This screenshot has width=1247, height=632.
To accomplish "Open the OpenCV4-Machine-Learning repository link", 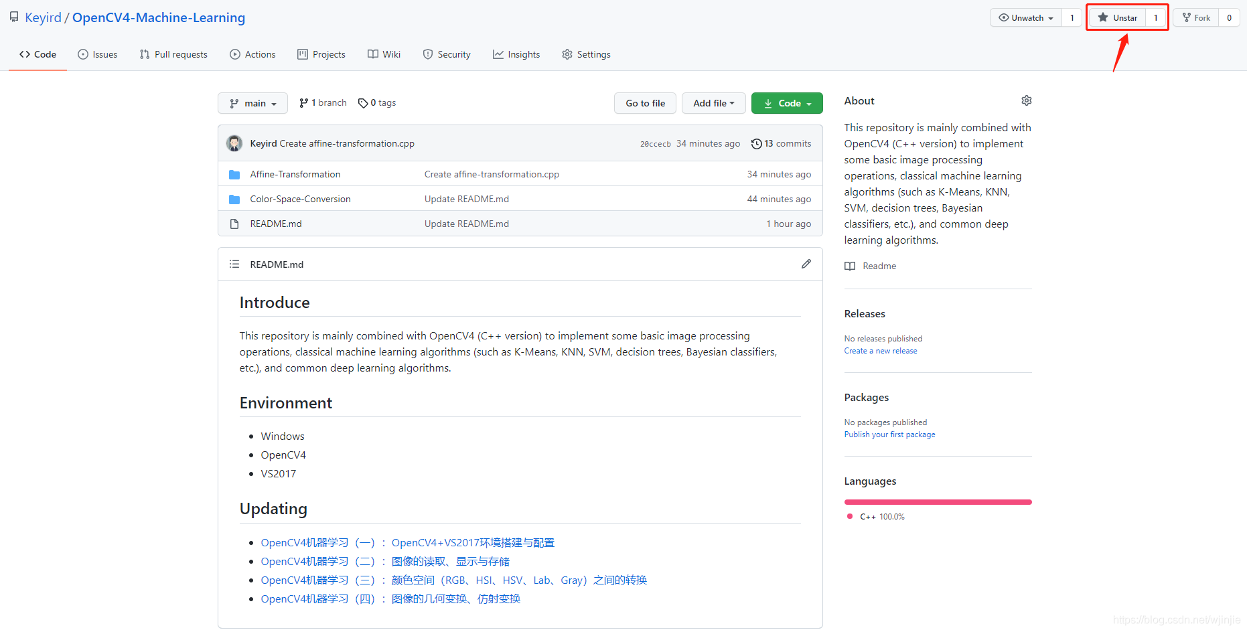I will point(159,17).
